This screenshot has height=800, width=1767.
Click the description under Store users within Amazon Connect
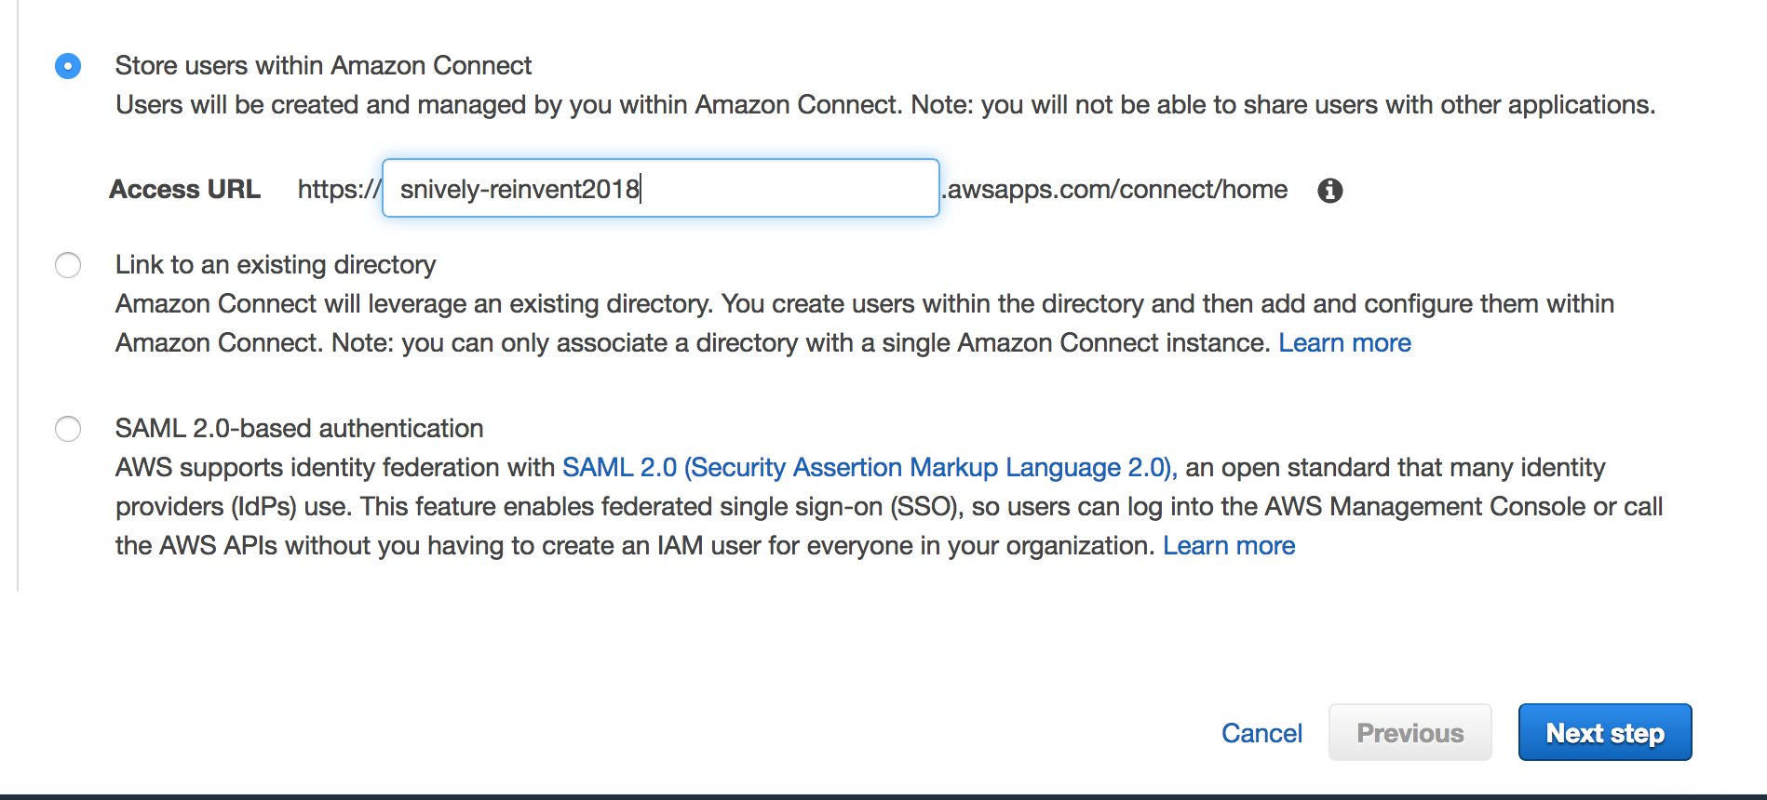(885, 105)
